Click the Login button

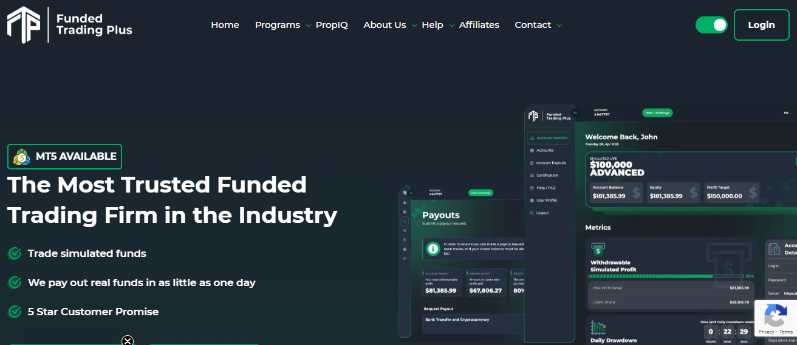click(761, 25)
